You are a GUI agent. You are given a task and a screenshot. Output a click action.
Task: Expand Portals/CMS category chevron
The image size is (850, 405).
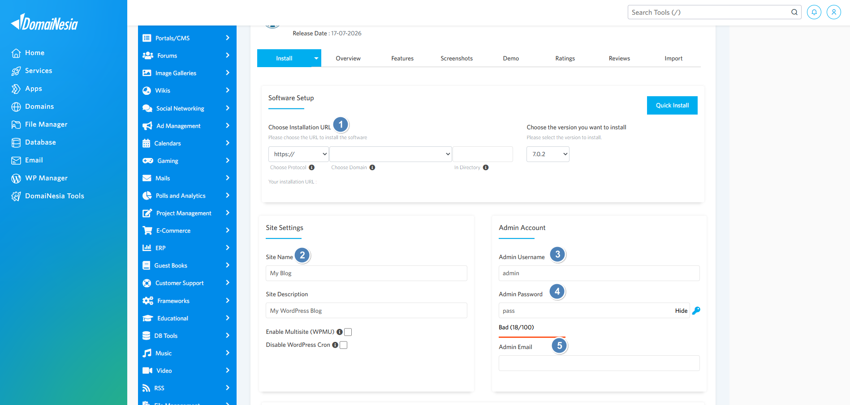228,38
